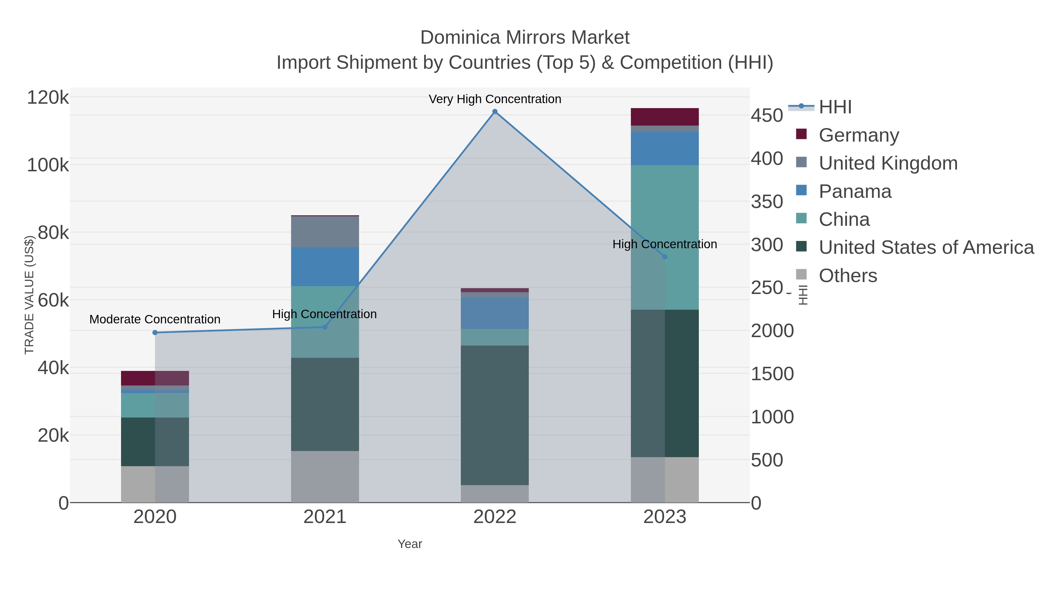The image size is (1050, 590).
Task: Click the Others gray legend swatch
Action: [801, 274]
